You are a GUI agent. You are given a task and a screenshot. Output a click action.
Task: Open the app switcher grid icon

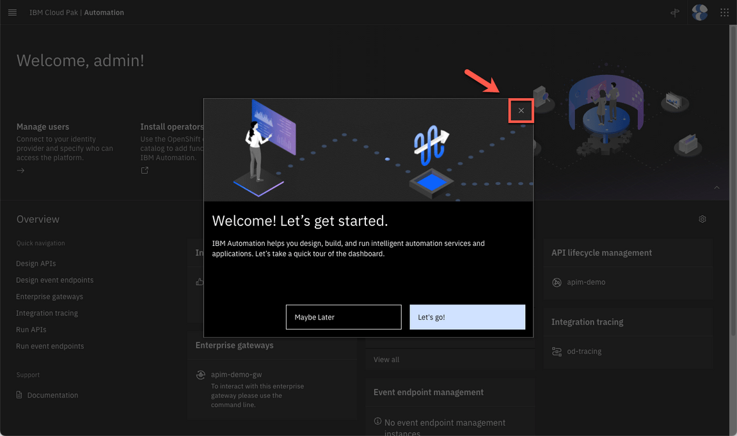pyautogui.click(x=724, y=12)
